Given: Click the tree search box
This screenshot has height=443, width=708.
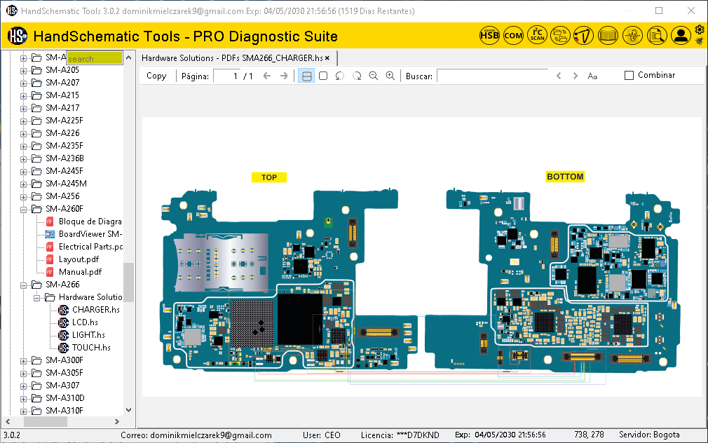Looking at the screenshot, I should pos(95,58).
